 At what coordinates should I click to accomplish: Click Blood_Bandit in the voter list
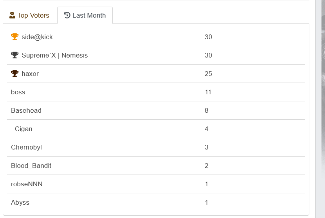tap(31, 166)
